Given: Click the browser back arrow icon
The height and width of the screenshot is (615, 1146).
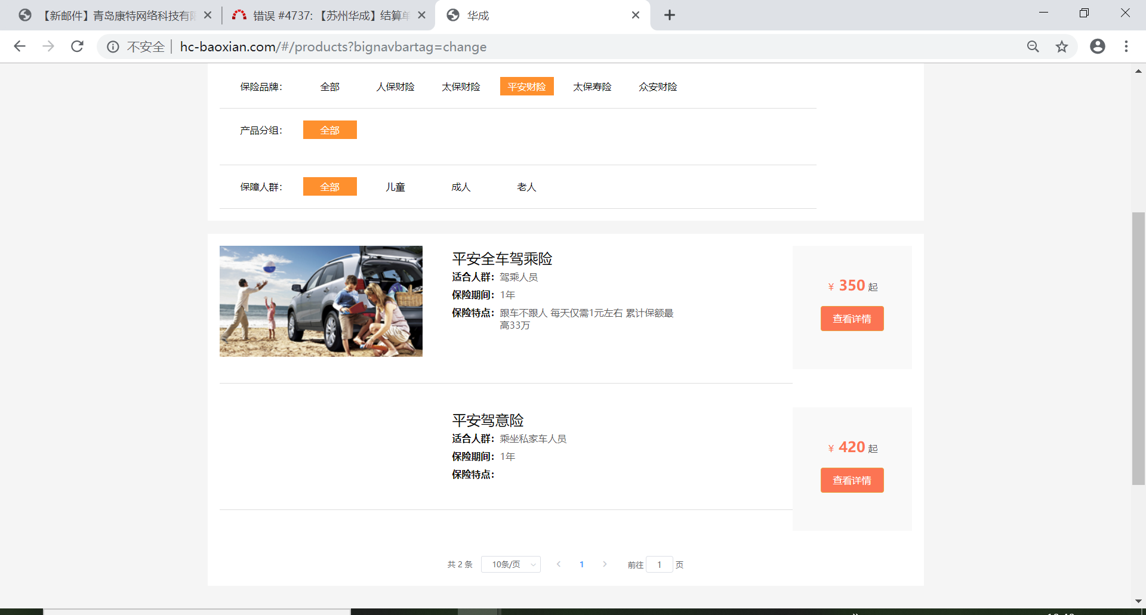Looking at the screenshot, I should (x=20, y=47).
